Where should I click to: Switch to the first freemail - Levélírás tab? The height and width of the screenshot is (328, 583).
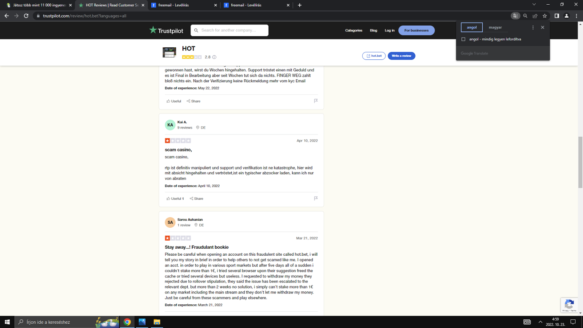(x=184, y=5)
